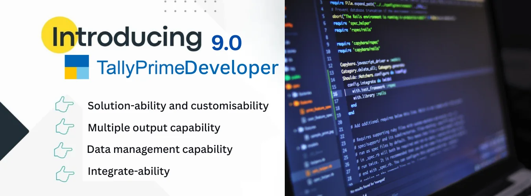Click 'Multiple output capability' text

point(154,128)
